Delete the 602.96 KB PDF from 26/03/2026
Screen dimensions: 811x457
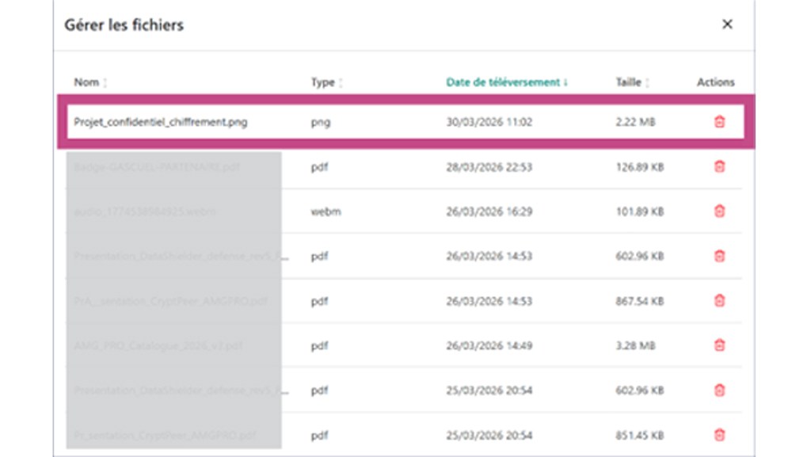point(718,256)
